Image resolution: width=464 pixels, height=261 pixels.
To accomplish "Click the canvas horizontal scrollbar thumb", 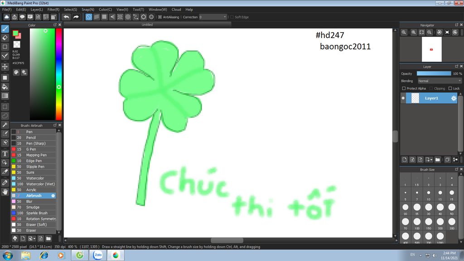I will coord(227,240).
